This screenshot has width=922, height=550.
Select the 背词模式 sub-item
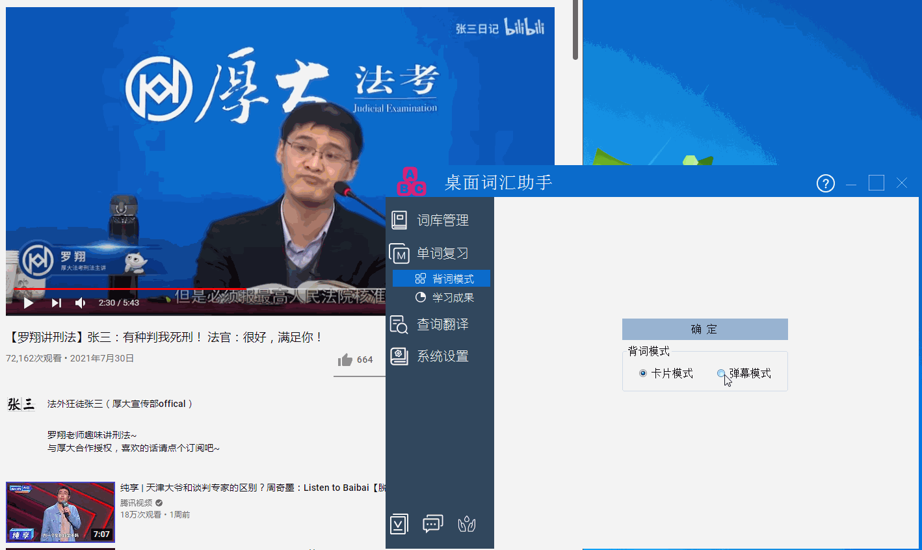pos(453,279)
